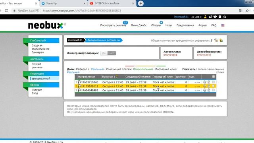This screenshot has width=254, height=143.
Task: Open the account profile icon in top bar
Action: [205, 17]
